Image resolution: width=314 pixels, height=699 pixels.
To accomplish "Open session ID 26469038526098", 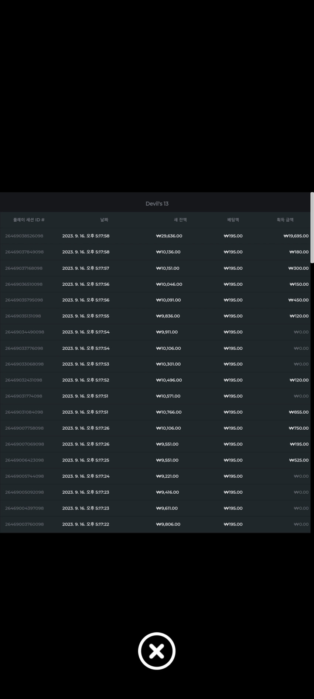I will tap(24, 236).
